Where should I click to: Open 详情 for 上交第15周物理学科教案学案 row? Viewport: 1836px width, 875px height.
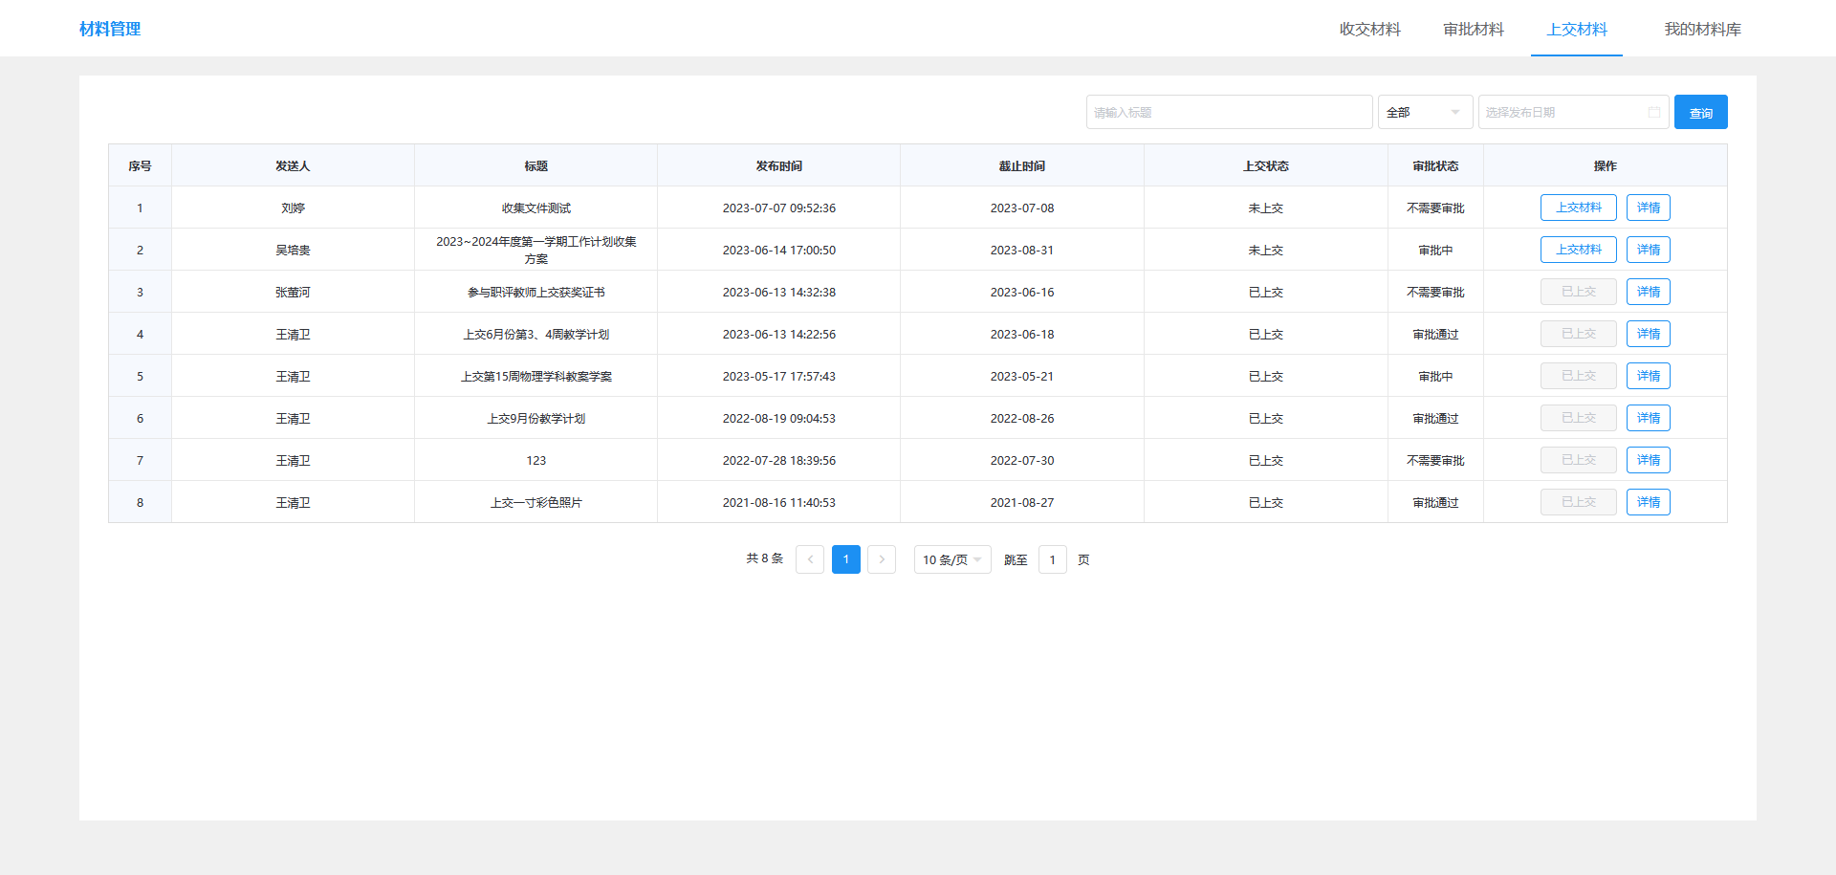(1648, 376)
